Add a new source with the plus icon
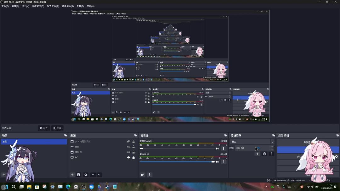 pyautogui.click(x=72, y=175)
